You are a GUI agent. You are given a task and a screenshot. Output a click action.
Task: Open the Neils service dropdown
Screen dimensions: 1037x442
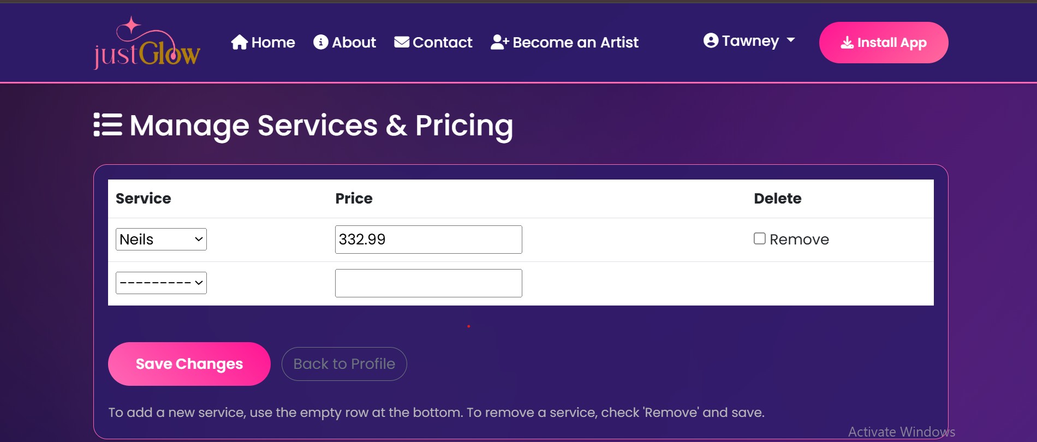pos(161,240)
